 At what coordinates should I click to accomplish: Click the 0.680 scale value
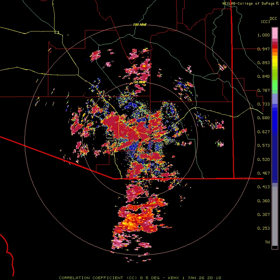(x=264, y=118)
